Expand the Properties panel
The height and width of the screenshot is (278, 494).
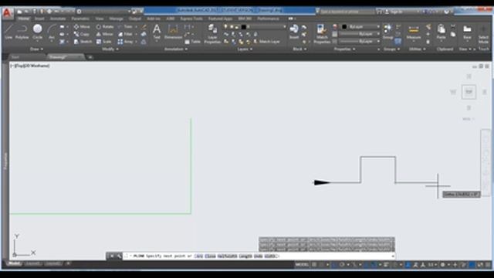pyautogui.click(x=344, y=49)
